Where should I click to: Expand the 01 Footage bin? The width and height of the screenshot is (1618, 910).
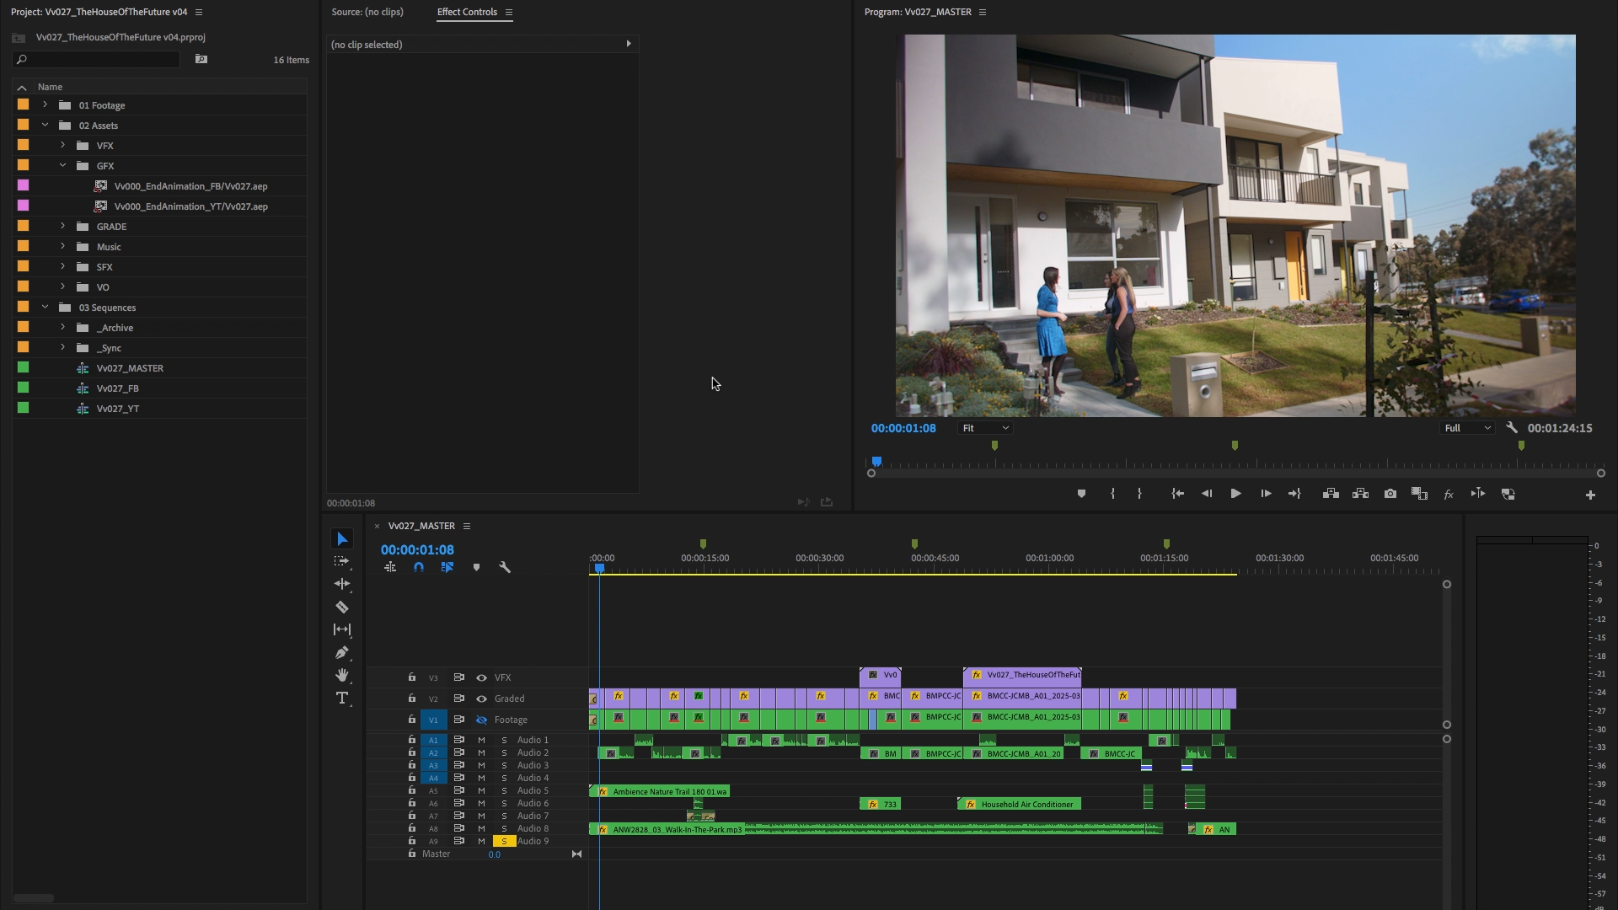coord(46,105)
